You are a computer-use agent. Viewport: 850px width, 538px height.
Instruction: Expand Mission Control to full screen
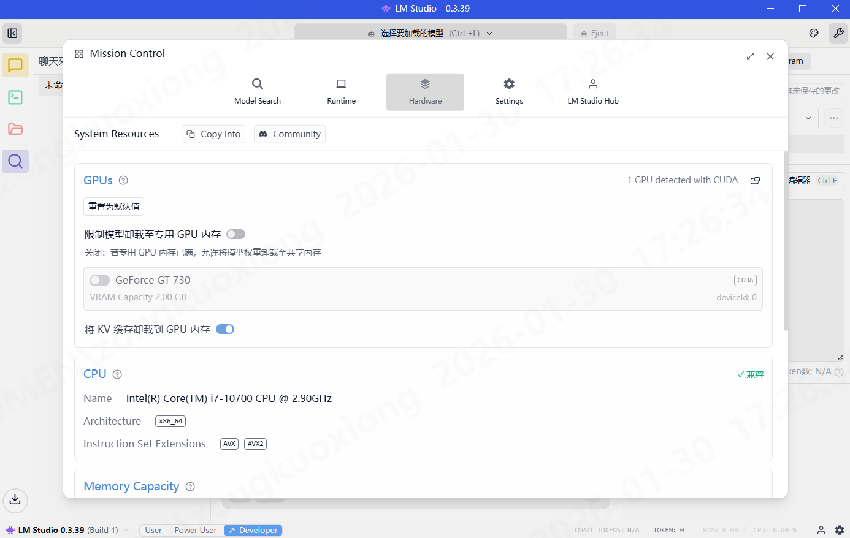(x=750, y=56)
